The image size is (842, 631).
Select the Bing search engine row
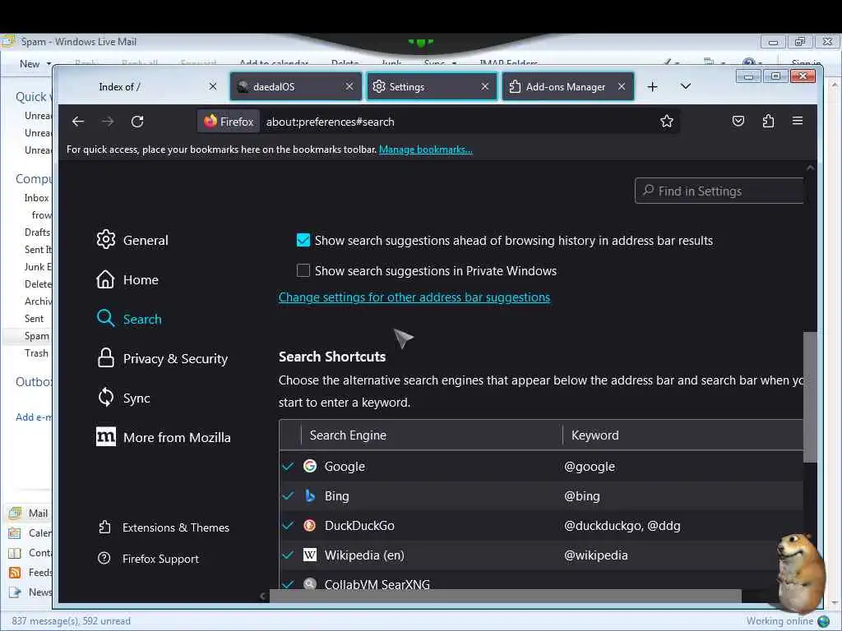(541, 495)
